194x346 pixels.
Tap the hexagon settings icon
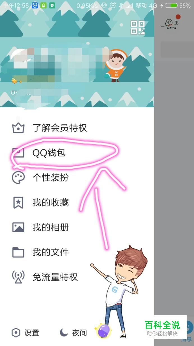click(x=16, y=333)
